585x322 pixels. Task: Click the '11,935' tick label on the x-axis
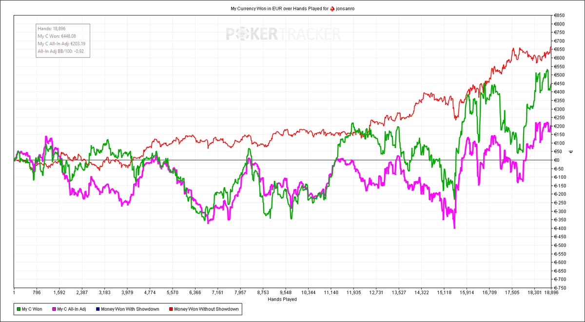tap(353, 293)
